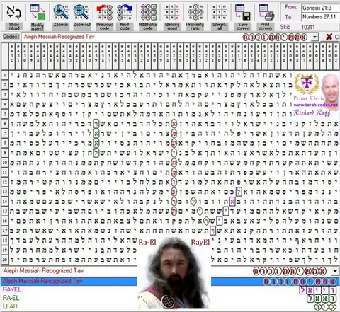Select the LEAR code entry
This screenshot has width=340, height=312.
point(10,306)
